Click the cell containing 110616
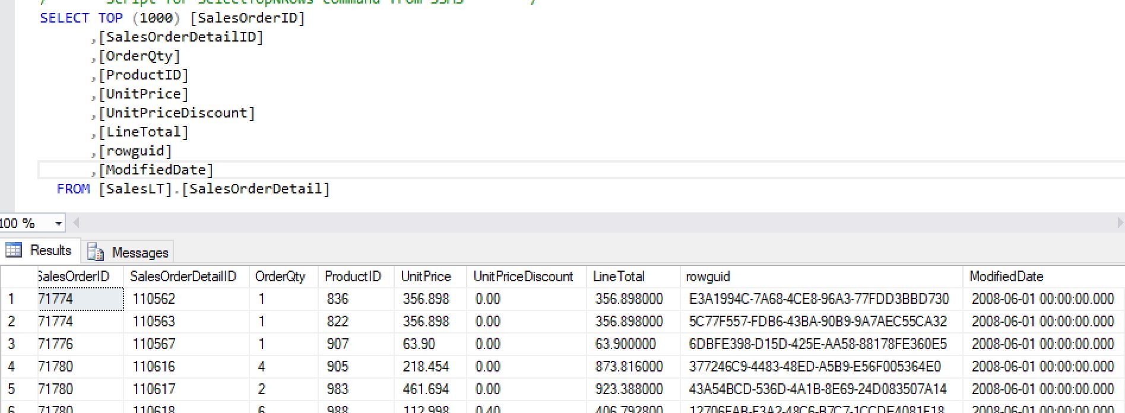Screen dimensions: 1125x413 (x=186, y=367)
